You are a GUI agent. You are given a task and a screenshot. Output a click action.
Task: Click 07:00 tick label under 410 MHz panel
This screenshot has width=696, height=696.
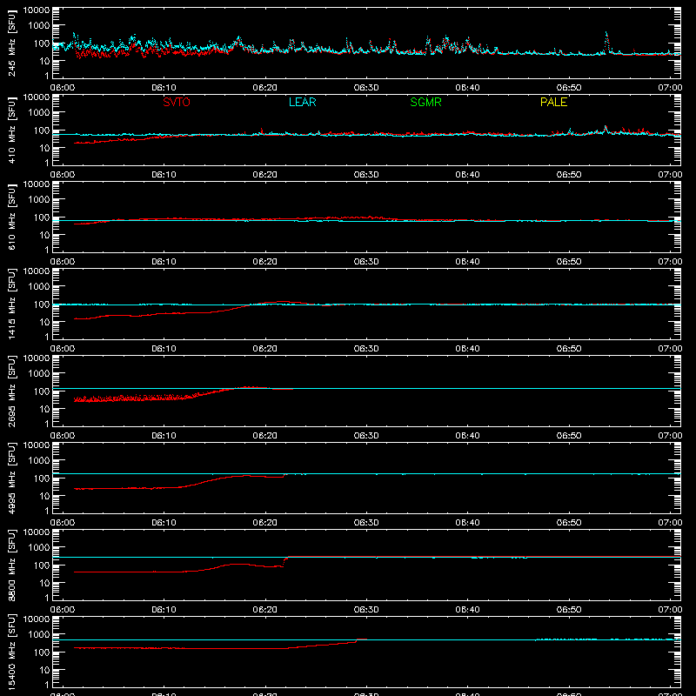[670, 175]
